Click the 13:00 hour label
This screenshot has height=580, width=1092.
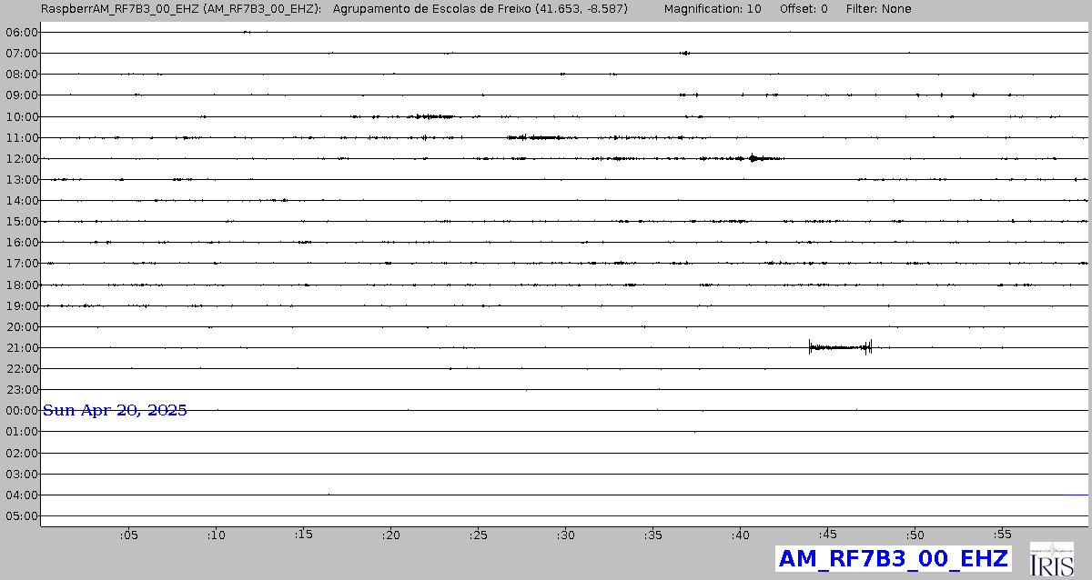tap(22, 179)
